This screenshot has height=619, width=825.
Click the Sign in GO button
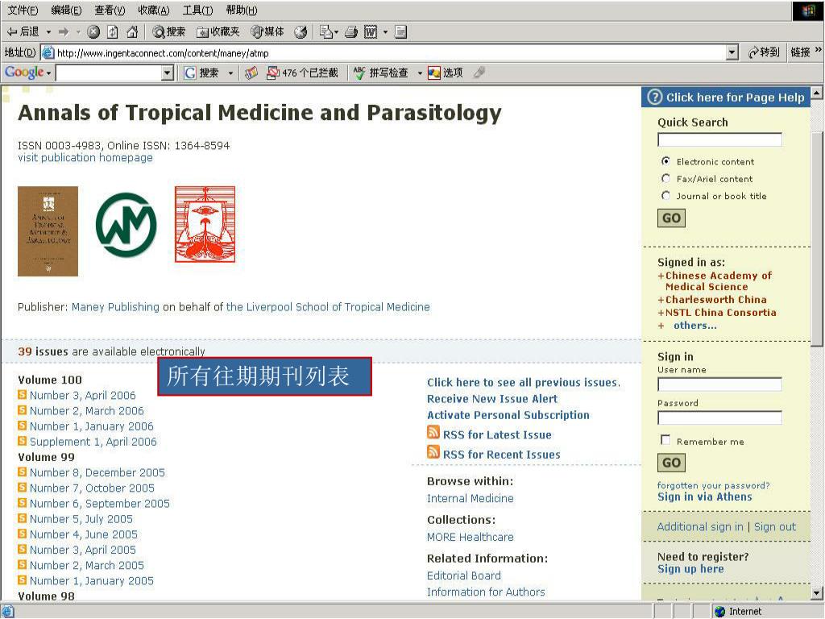pyautogui.click(x=671, y=463)
